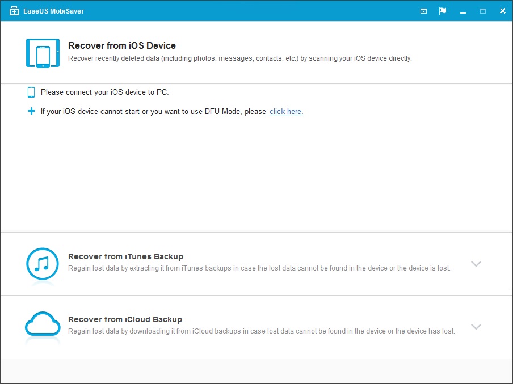Expand the iCloud Backup section chevron
Image resolution: width=513 pixels, height=384 pixels.
(476, 327)
